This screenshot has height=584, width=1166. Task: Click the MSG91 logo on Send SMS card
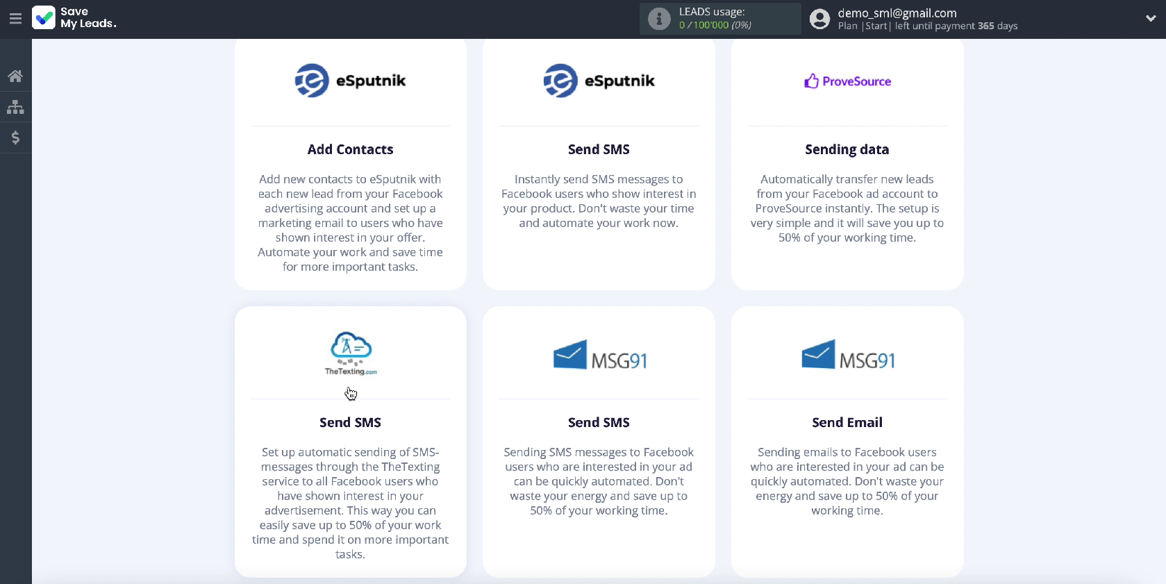coord(599,356)
